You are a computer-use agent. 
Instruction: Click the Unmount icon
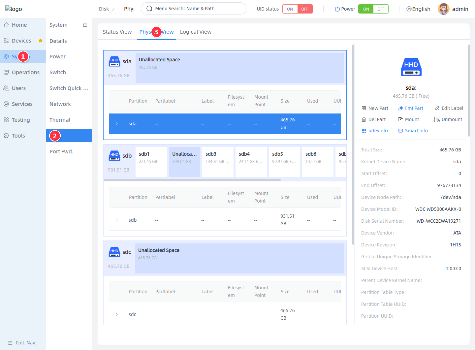437,119
